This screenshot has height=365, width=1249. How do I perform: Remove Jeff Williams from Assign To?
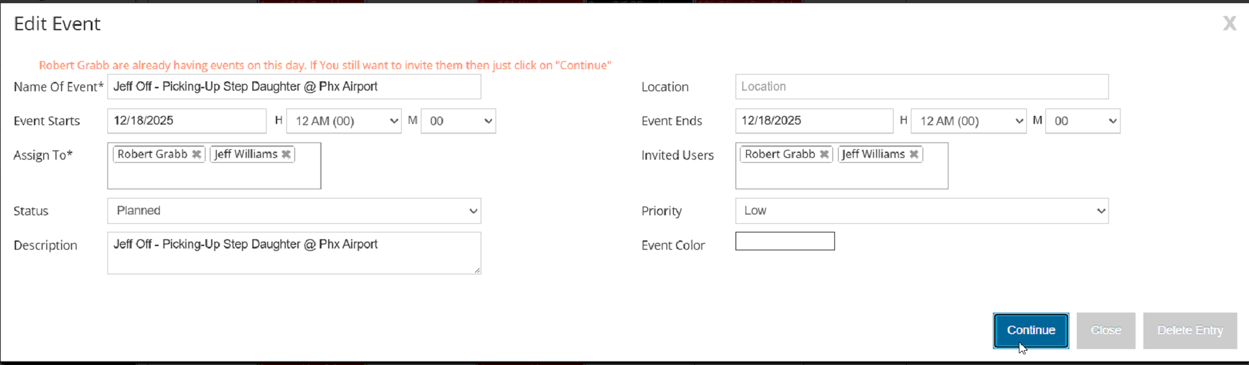pyautogui.click(x=286, y=154)
